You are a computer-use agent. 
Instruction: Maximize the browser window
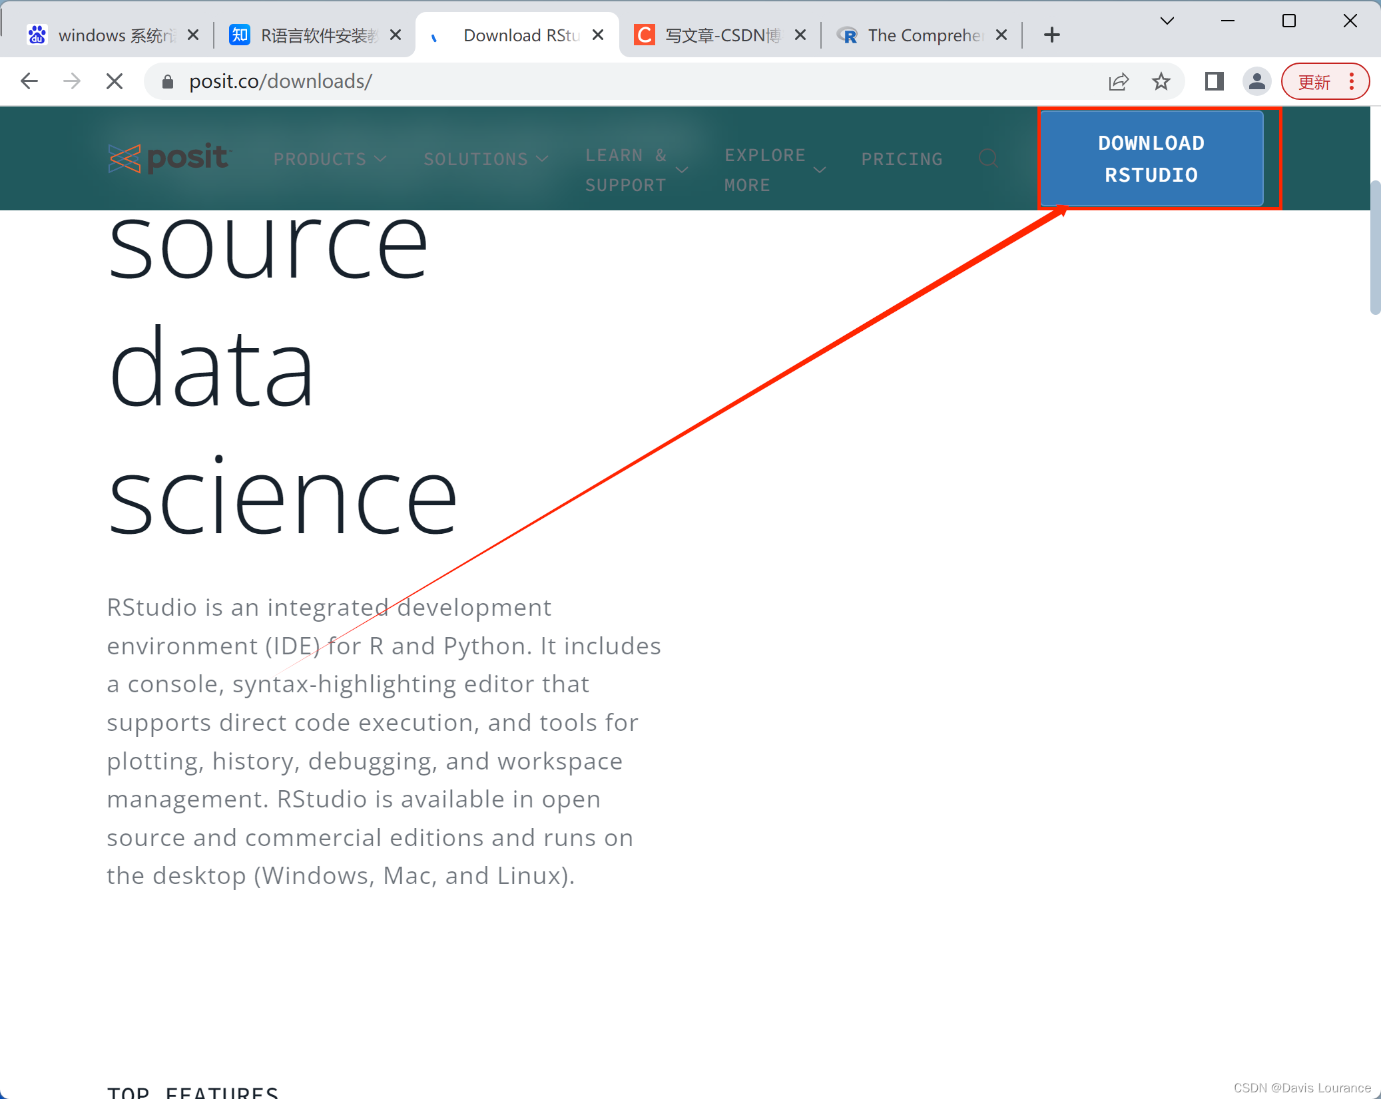pyautogui.click(x=1289, y=21)
